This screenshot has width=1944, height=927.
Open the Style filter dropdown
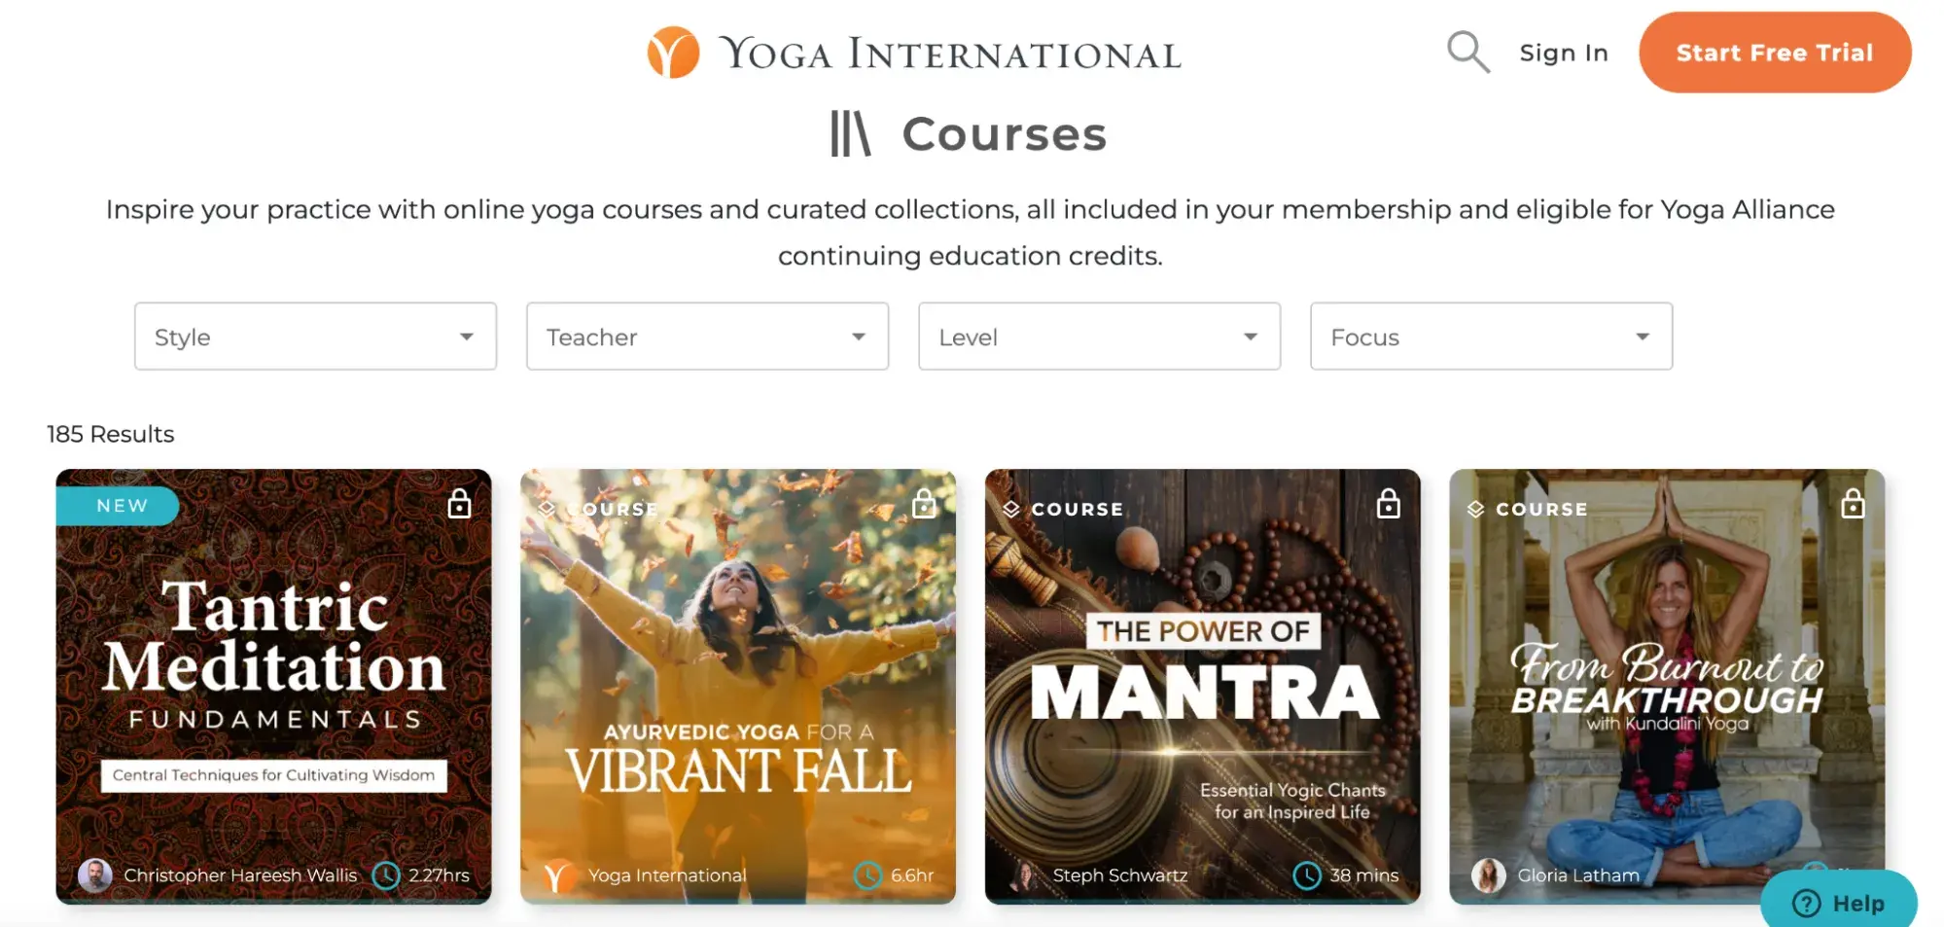point(315,337)
